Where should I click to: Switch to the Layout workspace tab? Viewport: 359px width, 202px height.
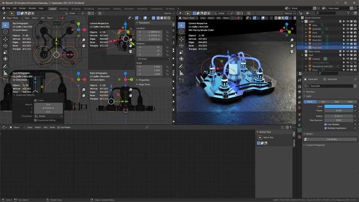coord(52,9)
